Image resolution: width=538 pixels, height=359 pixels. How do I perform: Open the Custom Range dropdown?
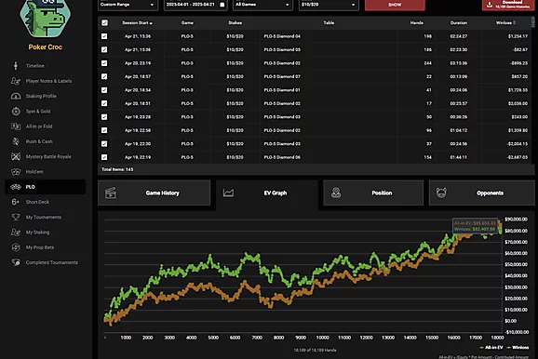128,5
